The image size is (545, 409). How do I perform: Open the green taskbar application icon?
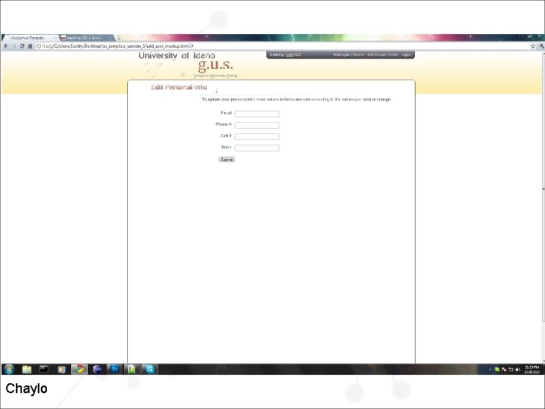[132, 369]
